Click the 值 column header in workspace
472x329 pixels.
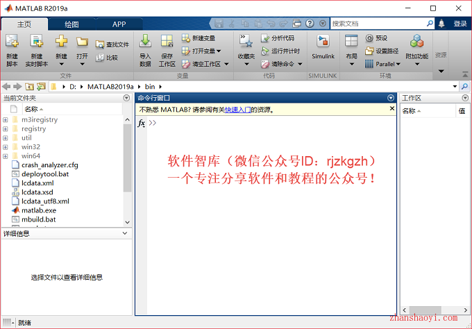[462, 111]
